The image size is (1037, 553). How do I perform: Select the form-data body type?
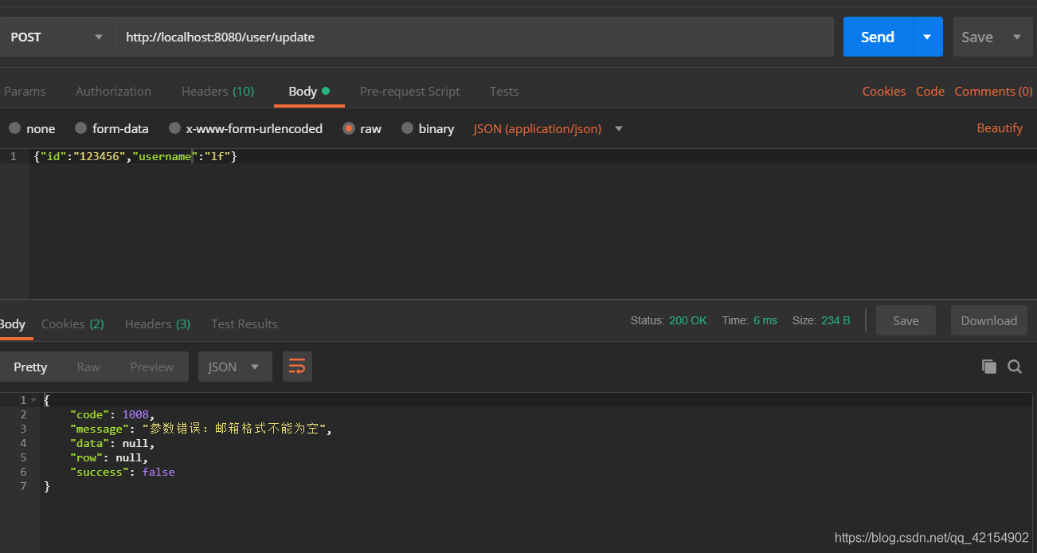[112, 128]
